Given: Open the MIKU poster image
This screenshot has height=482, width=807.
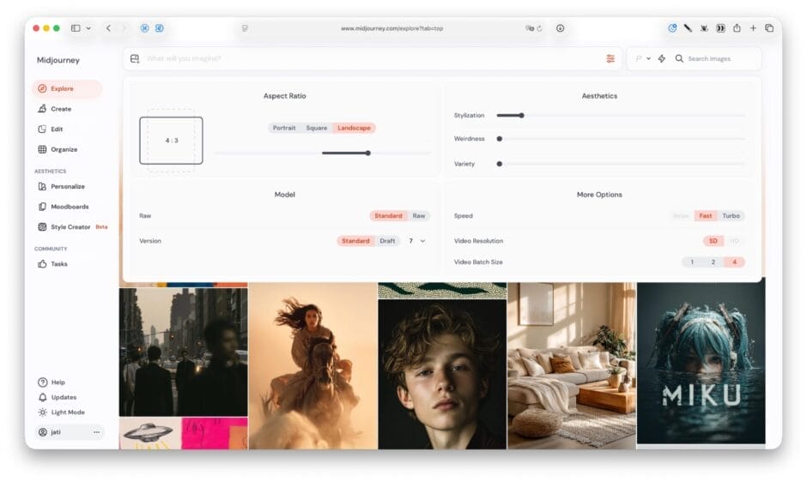Looking at the screenshot, I should [701, 363].
